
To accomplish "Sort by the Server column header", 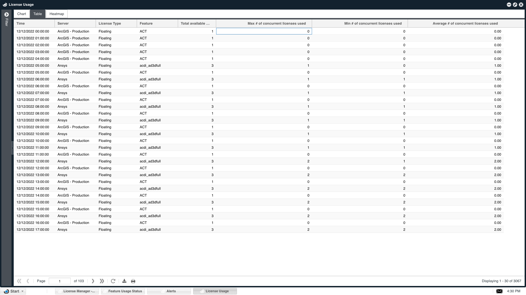I will coord(75,24).
